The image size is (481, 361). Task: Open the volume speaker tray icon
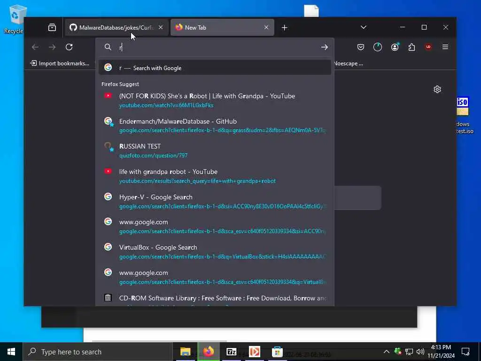pos(420,352)
